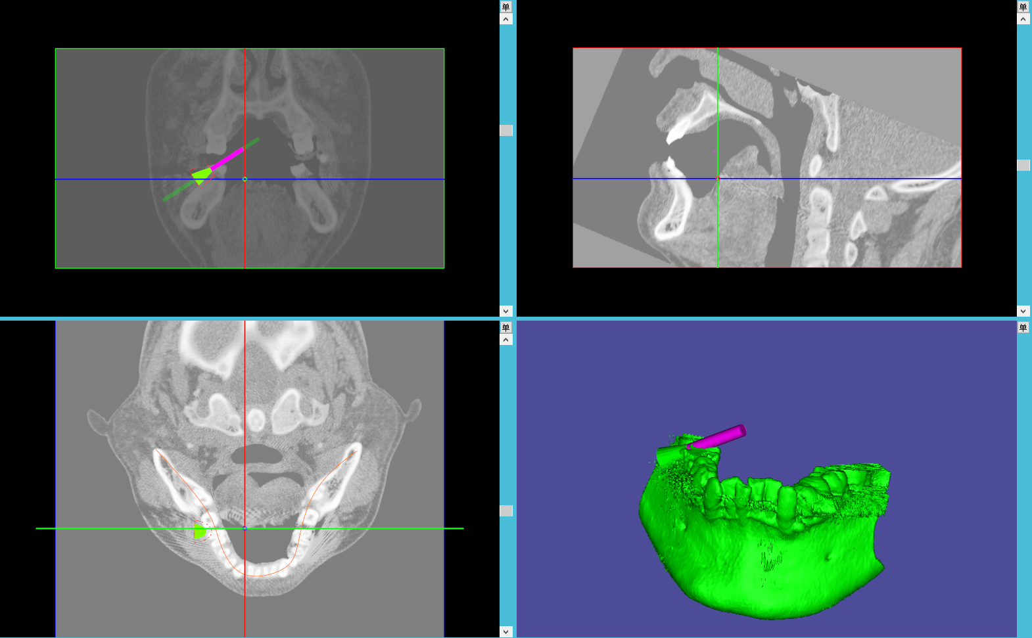Click the coronal view scrollbar up arrow
Image resolution: width=1032 pixels, height=638 pixels.
point(505,19)
